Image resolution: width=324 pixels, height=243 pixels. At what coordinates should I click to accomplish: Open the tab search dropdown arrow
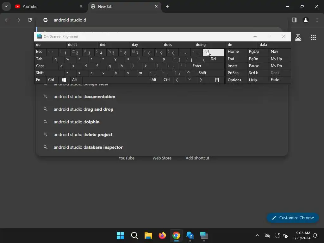pos(6,6)
